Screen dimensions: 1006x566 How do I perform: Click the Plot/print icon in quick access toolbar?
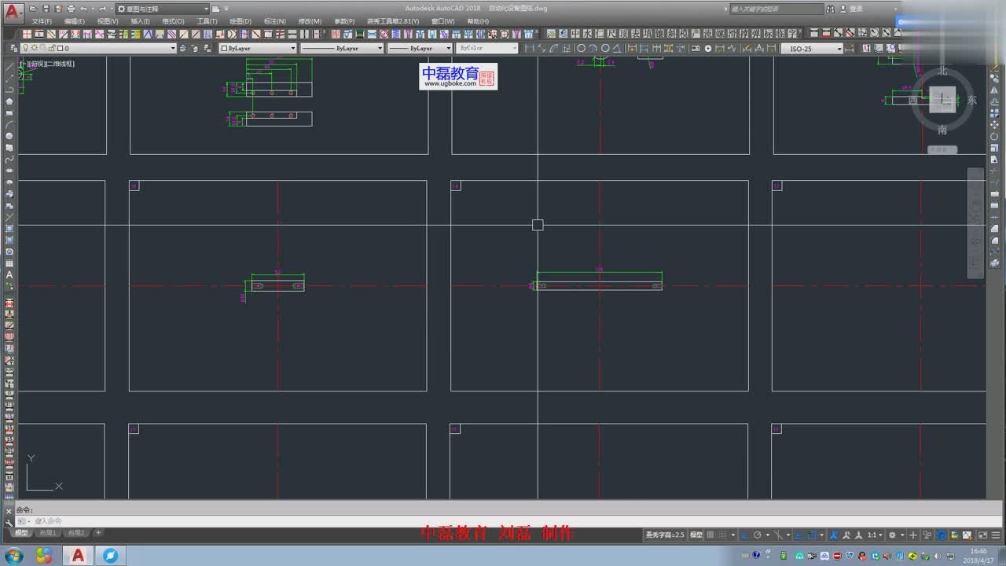click(71, 8)
